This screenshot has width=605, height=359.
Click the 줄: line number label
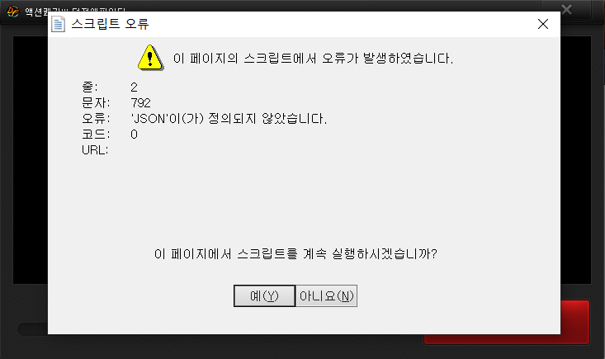coord(89,87)
